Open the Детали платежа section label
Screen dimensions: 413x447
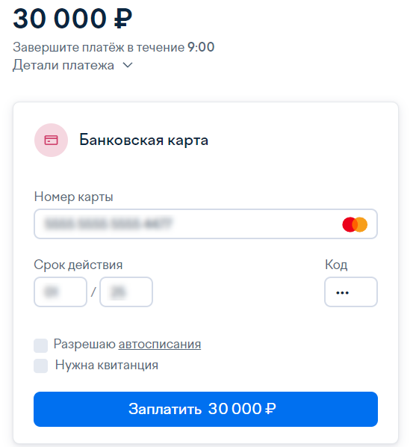[63, 65]
